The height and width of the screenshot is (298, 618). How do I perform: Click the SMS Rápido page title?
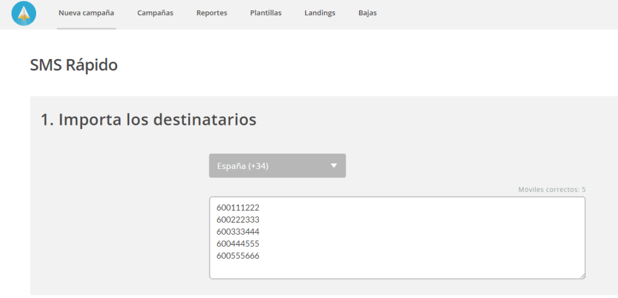[74, 65]
